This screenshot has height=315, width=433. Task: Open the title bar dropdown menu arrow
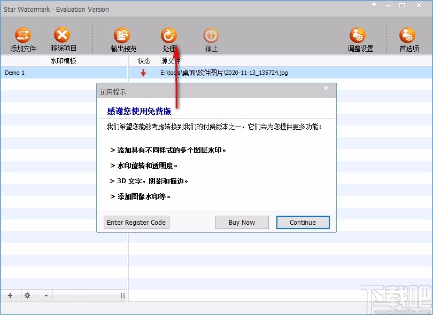click(x=374, y=5)
